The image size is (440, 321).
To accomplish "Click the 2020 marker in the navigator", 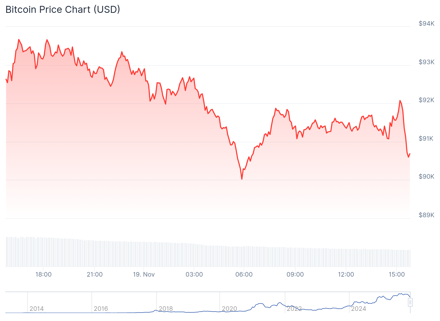I will 230,309.
